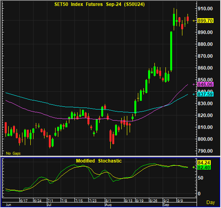The image size is (221, 208).
Task: Click the cyan 837.59 moving average label
Action: pyautogui.click(x=205, y=94)
